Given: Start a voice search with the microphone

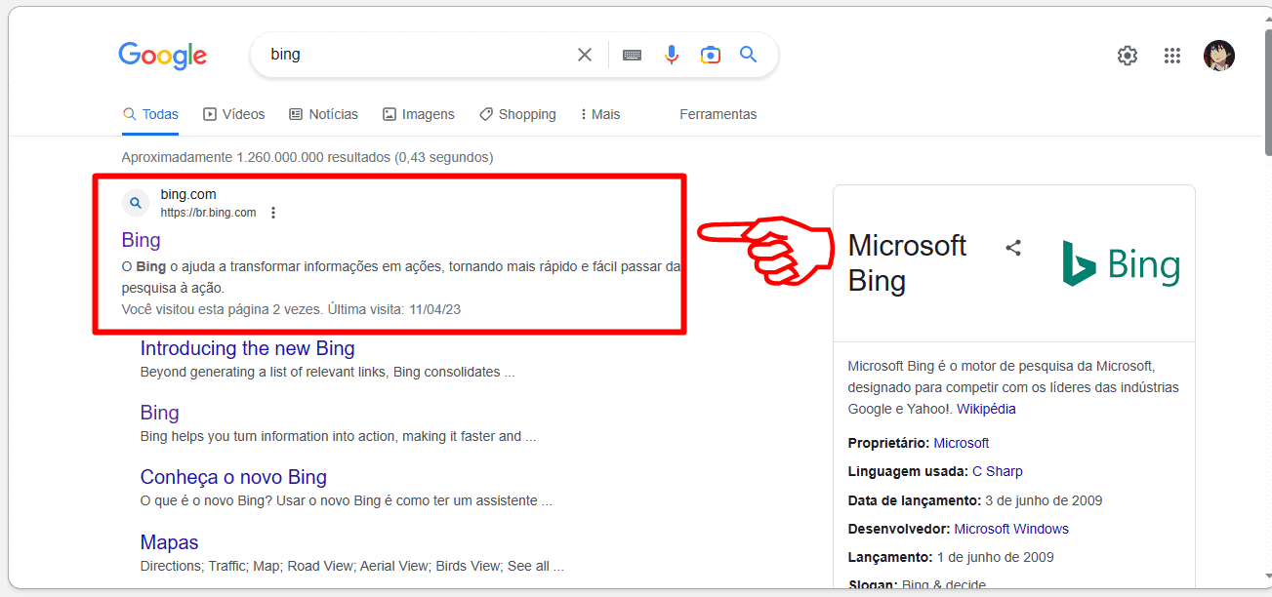Looking at the screenshot, I should point(671,55).
